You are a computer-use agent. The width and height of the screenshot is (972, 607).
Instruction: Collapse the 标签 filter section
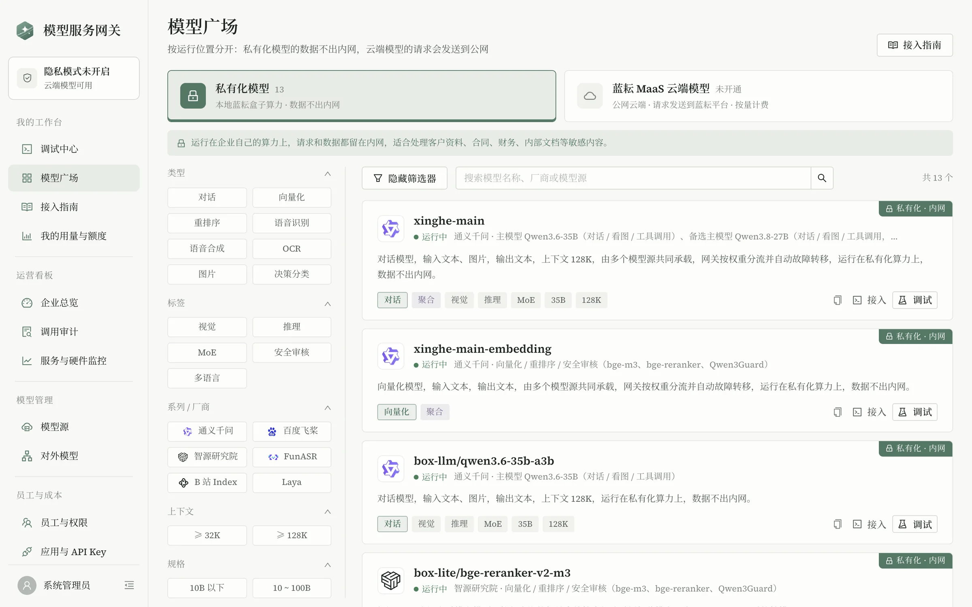click(328, 303)
